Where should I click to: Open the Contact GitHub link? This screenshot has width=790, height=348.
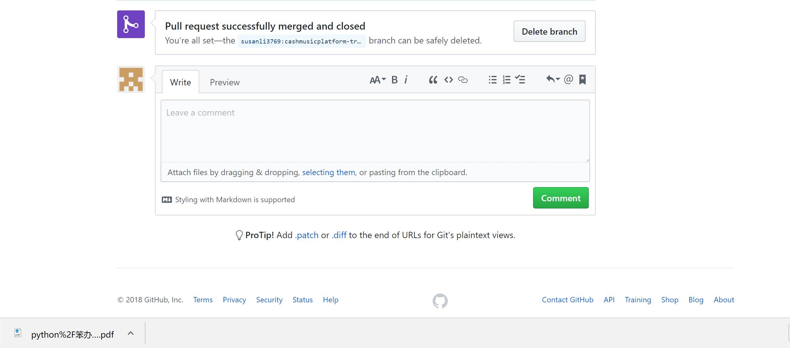coord(567,300)
